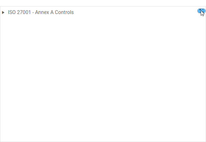Screen dimensions: 206x142
Task: Click the fullscreen toggle icon
Action: pyautogui.click(x=201, y=11)
